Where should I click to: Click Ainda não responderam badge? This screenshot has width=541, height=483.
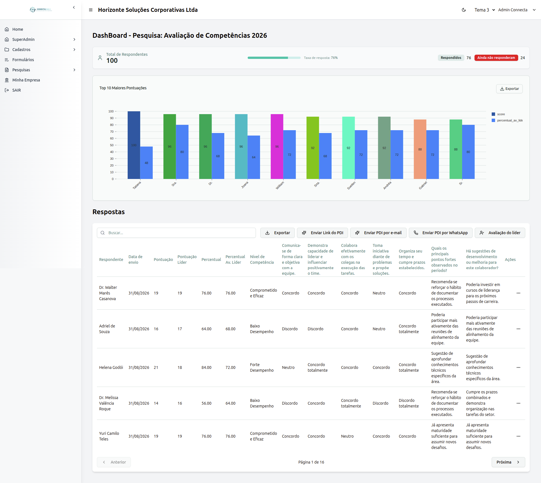coord(496,58)
